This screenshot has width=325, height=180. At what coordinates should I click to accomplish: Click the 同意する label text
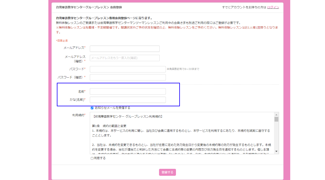pos(100,158)
